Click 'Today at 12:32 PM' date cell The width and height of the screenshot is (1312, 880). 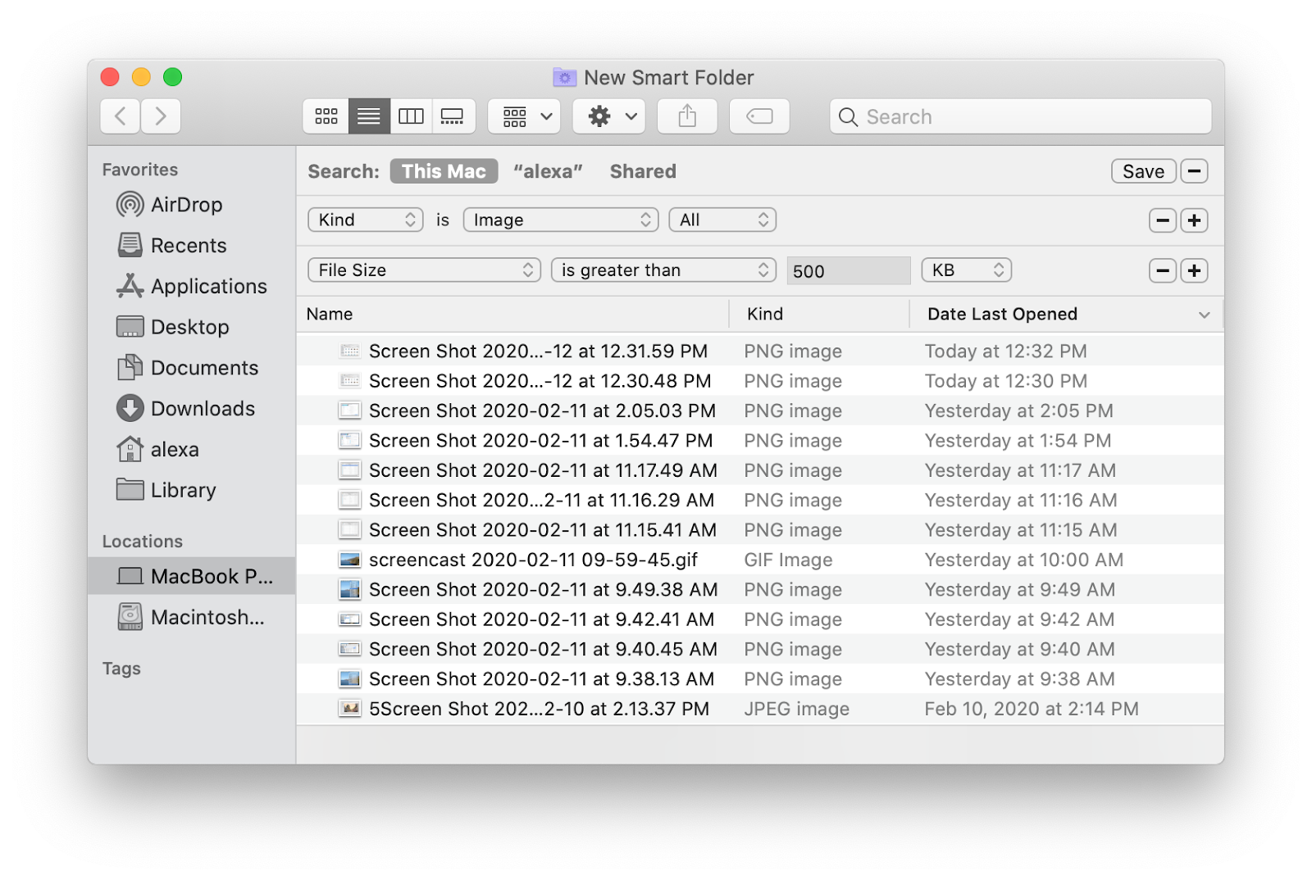pos(1006,351)
